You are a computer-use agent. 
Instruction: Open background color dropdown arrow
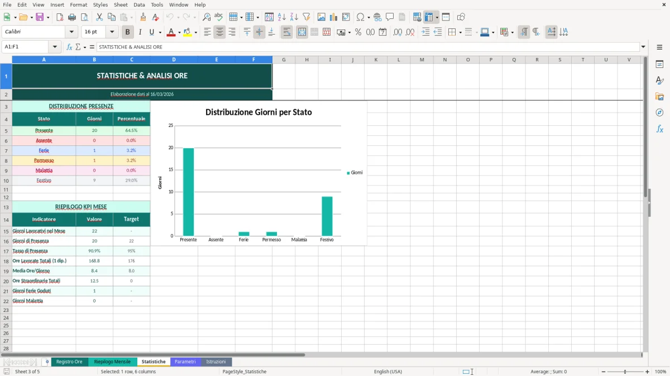[x=195, y=32]
